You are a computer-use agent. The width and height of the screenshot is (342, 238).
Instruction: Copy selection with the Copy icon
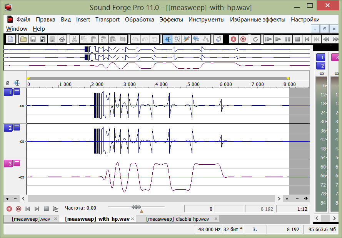(84, 40)
